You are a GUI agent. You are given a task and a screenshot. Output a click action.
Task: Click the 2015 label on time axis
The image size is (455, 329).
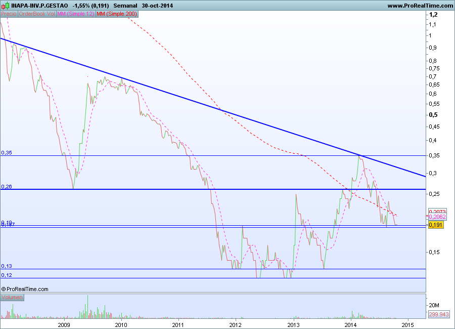408,324
